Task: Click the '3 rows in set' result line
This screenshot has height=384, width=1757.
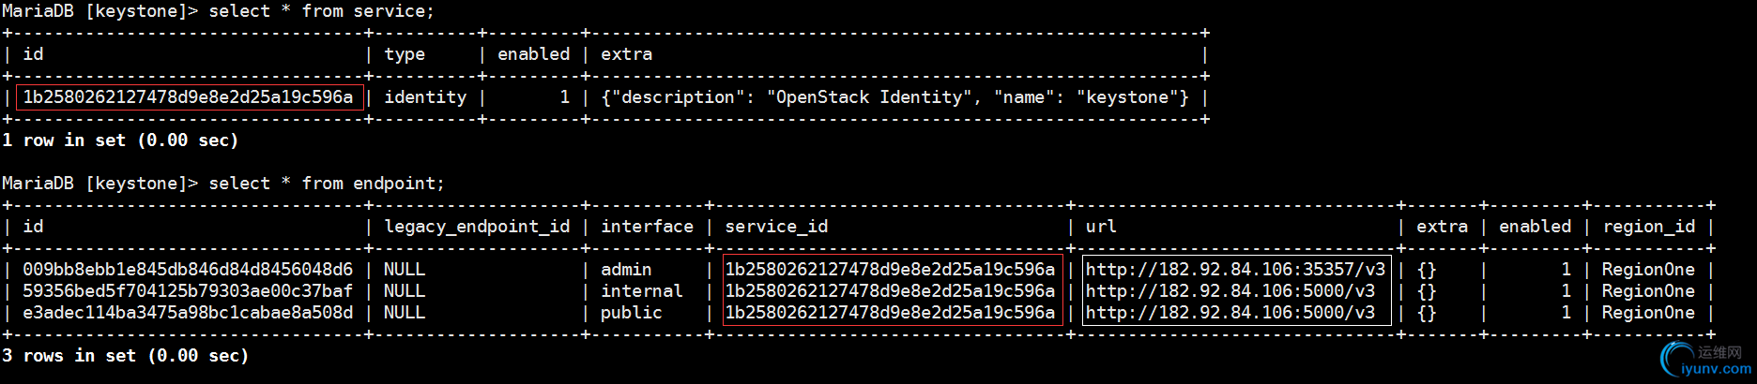Action: pyautogui.click(x=126, y=356)
